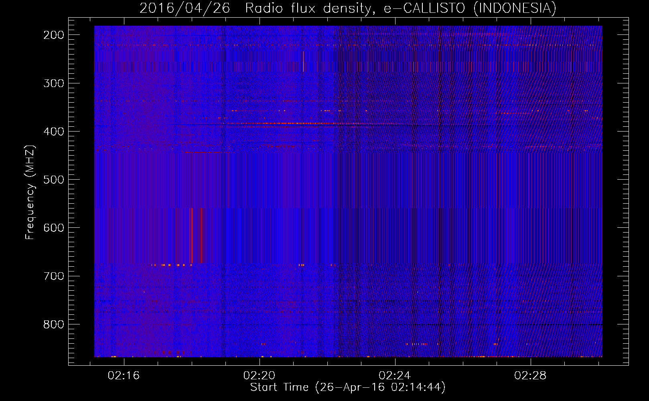Click the 600 frequency tick label
Screen dimensions: 649x401
54,228
